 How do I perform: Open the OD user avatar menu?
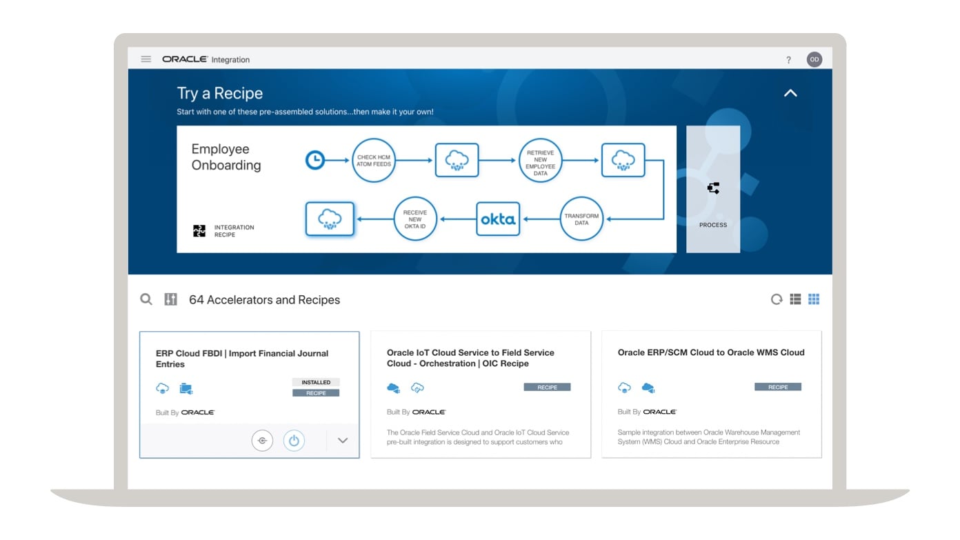coord(814,59)
